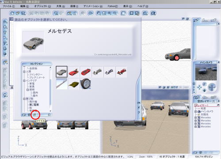Screen dimensions: 221x159
Task: Click the light bulb tool in left sidebar
Action: (5, 95)
